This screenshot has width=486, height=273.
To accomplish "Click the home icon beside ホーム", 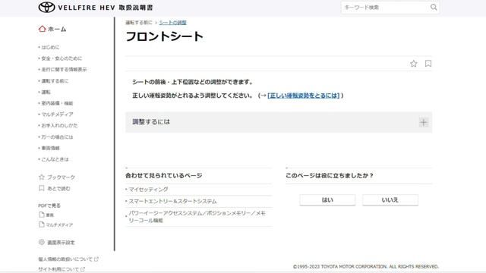I will tap(43, 29).
